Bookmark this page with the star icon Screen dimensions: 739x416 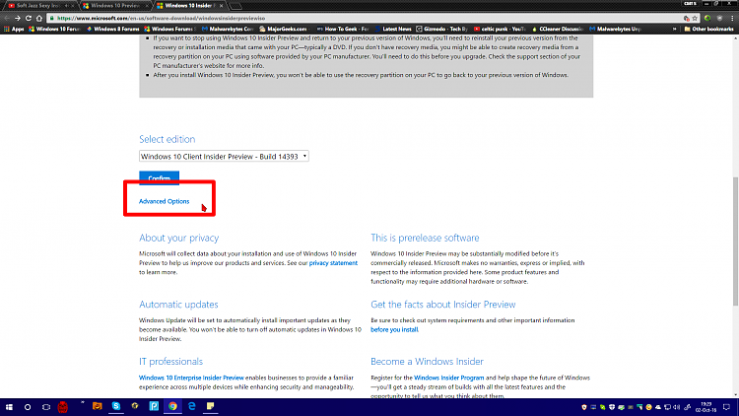point(695,19)
